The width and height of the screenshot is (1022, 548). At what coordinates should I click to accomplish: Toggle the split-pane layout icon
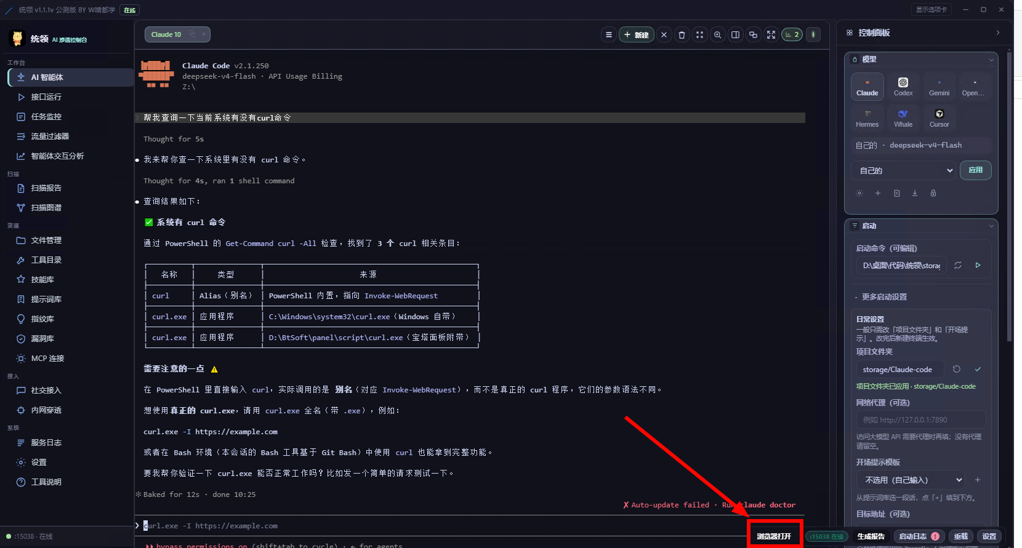click(x=735, y=35)
